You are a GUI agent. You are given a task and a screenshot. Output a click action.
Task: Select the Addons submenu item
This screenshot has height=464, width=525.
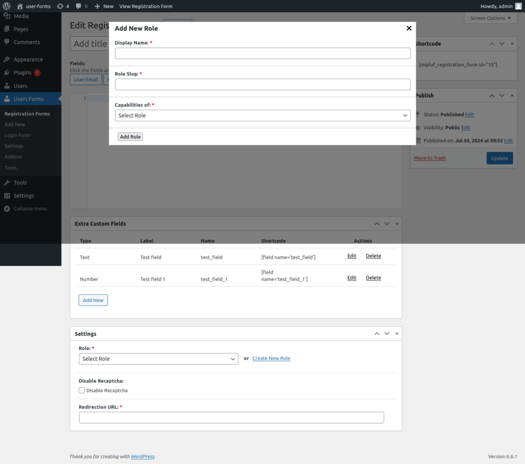coord(13,157)
